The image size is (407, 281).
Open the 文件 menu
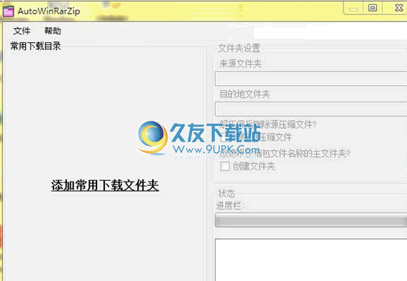pyautogui.click(x=22, y=31)
